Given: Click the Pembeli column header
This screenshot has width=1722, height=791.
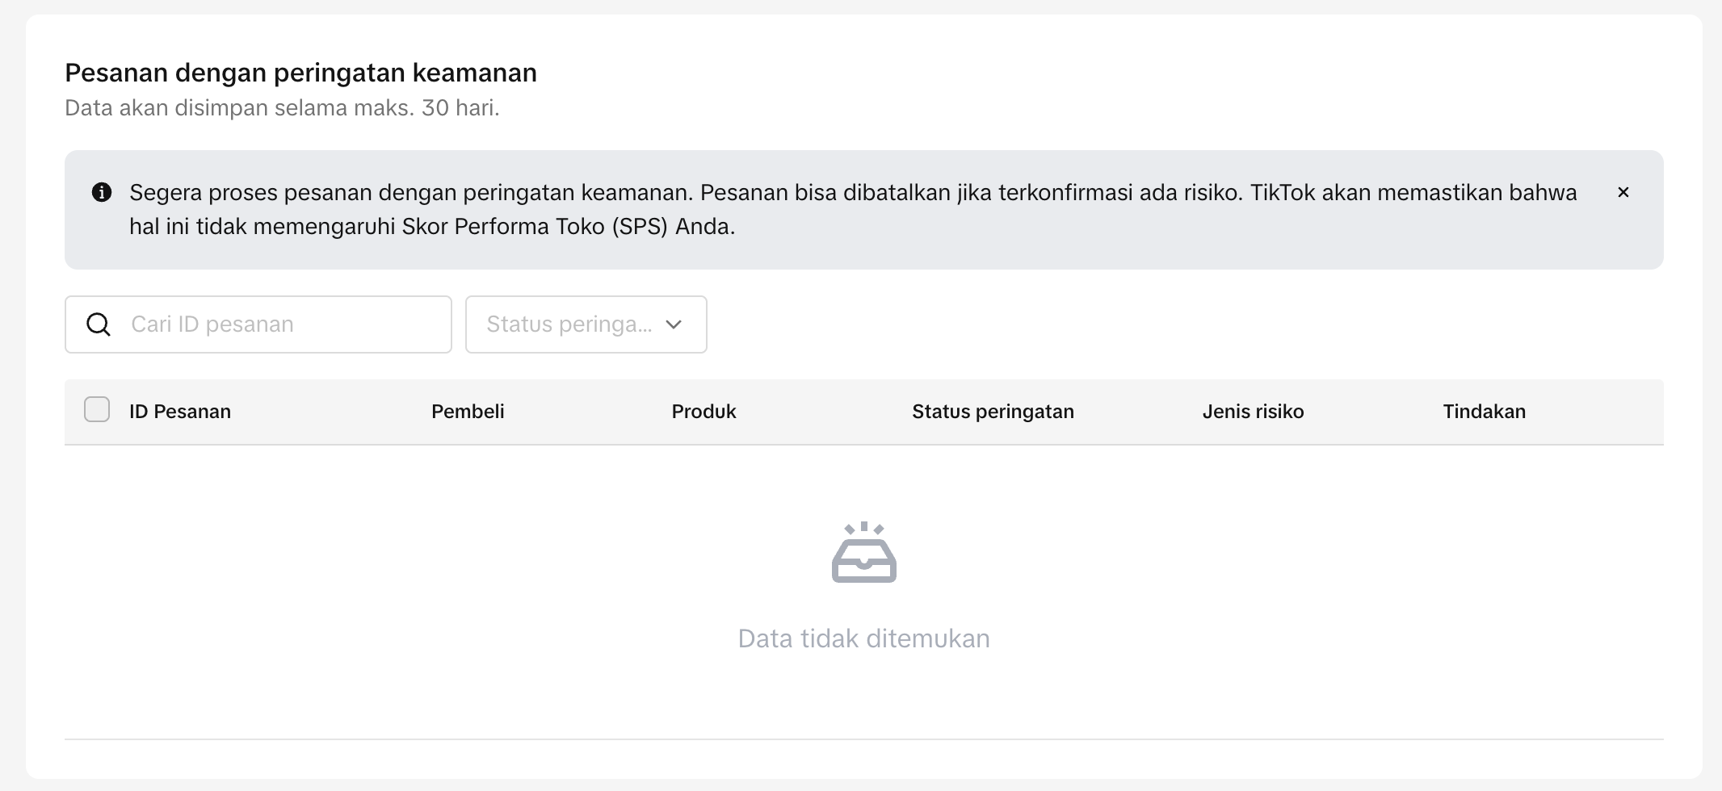Looking at the screenshot, I should [468, 412].
